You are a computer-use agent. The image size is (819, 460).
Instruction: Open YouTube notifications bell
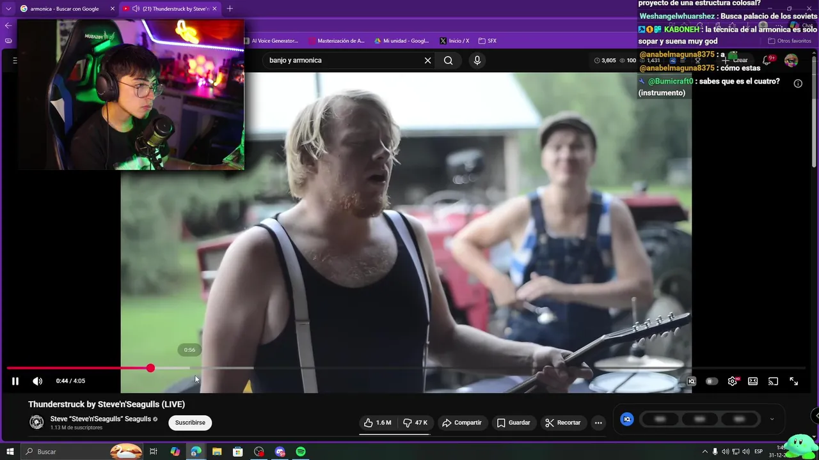coord(767,61)
